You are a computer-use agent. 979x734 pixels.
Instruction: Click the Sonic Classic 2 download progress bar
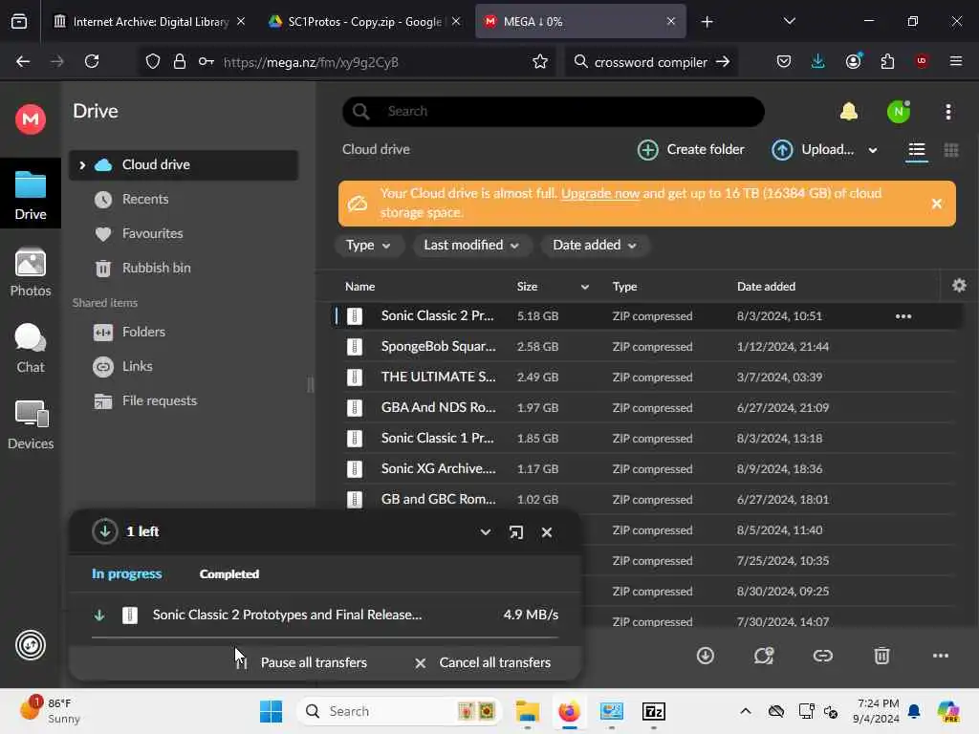[325, 637]
